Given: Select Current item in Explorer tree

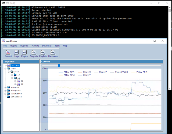Looking at the screenshot, I should pyautogui.click(x=15, y=65).
